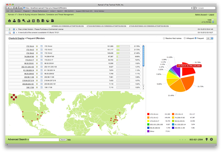
Task: Open the 25 results count dropdown
Action: coord(210,39)
